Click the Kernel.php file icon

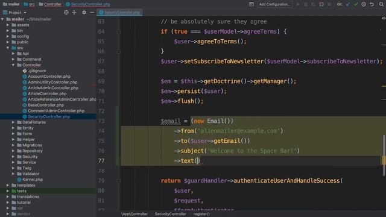click(19, 180)
